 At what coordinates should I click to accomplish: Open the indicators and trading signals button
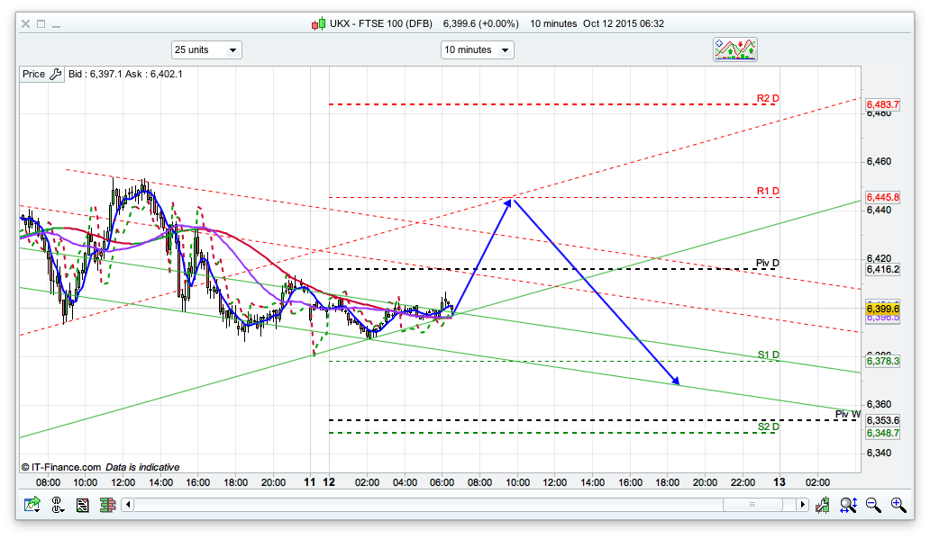coord(735,49)
